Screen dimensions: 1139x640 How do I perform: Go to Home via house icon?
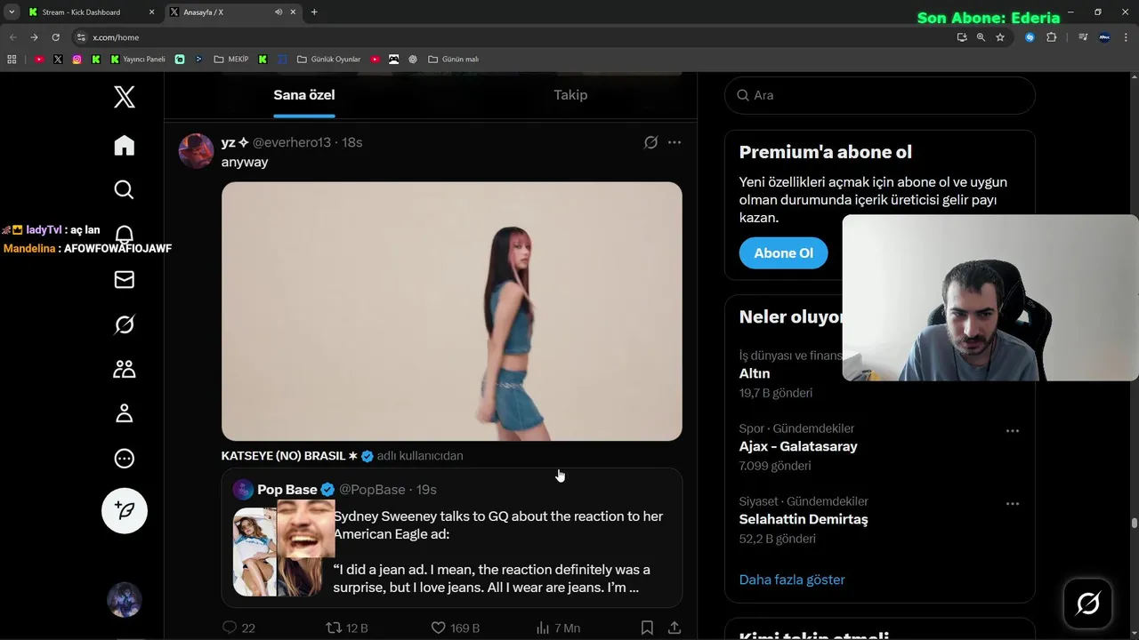pyautogui.click(x=125, y=145)
